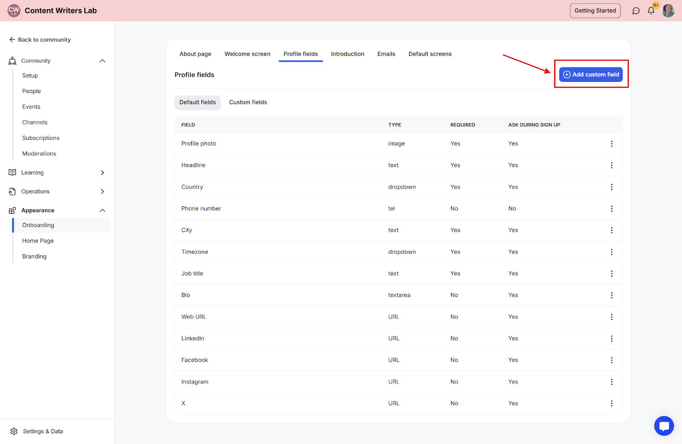Expand the Operations sidebar section

pyautogui.click(x=102, y=192)
